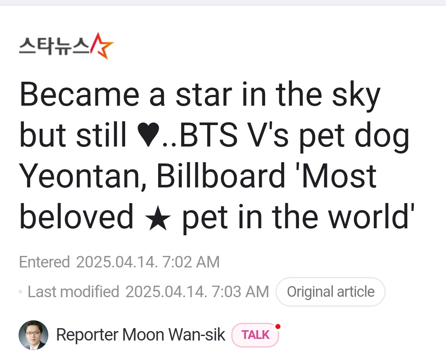This screenshot has width=446, height=362.
Task: Click the black heart symbol in headline
Action: 147,136
